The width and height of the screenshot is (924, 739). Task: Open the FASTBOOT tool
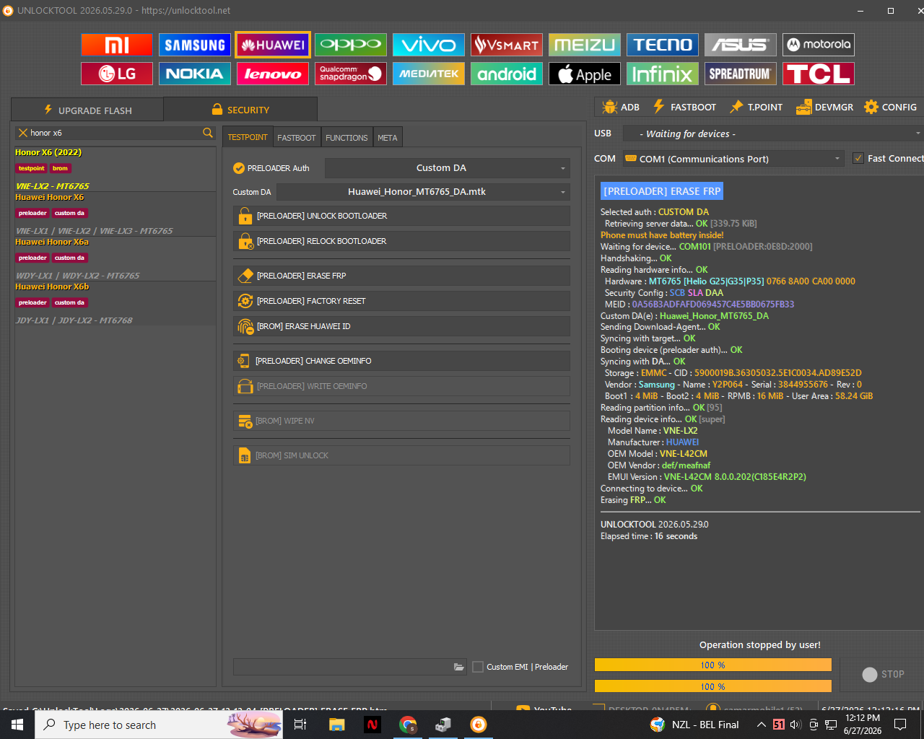pyautogui.click(x=684, y=107)
